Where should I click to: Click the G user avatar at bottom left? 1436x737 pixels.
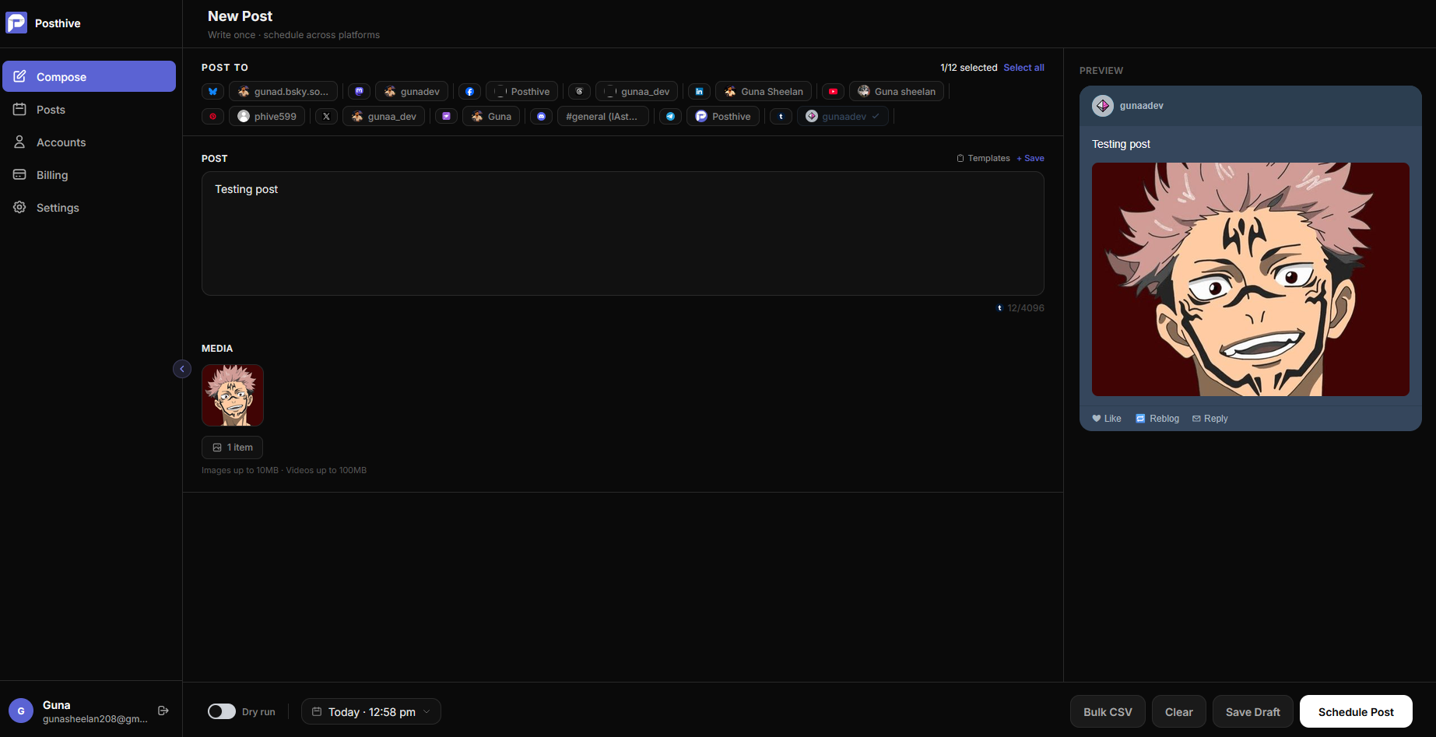click(21, 711)
